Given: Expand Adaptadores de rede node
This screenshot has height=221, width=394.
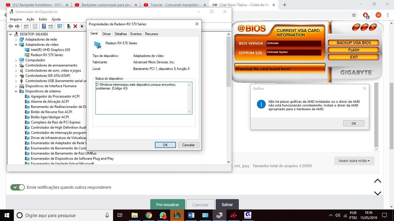Looking at the screenshot, I should [16, 39].
